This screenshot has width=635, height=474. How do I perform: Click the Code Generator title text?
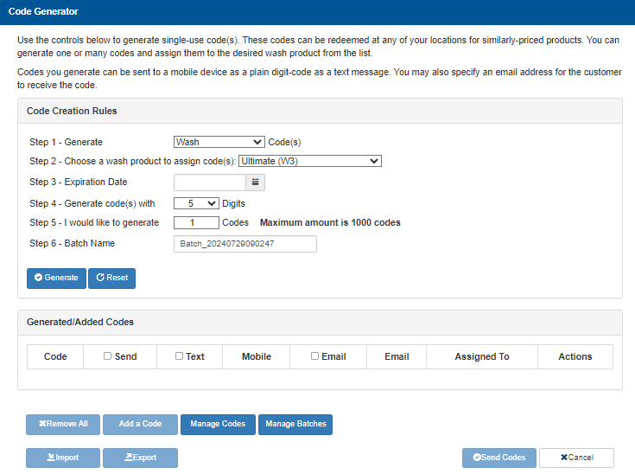(43, 11)
